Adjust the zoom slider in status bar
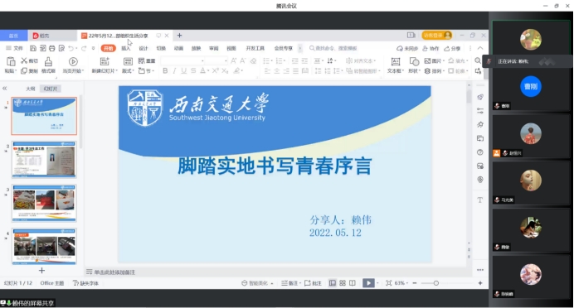The width and height of the screenshot is (574, 308). 436,283
